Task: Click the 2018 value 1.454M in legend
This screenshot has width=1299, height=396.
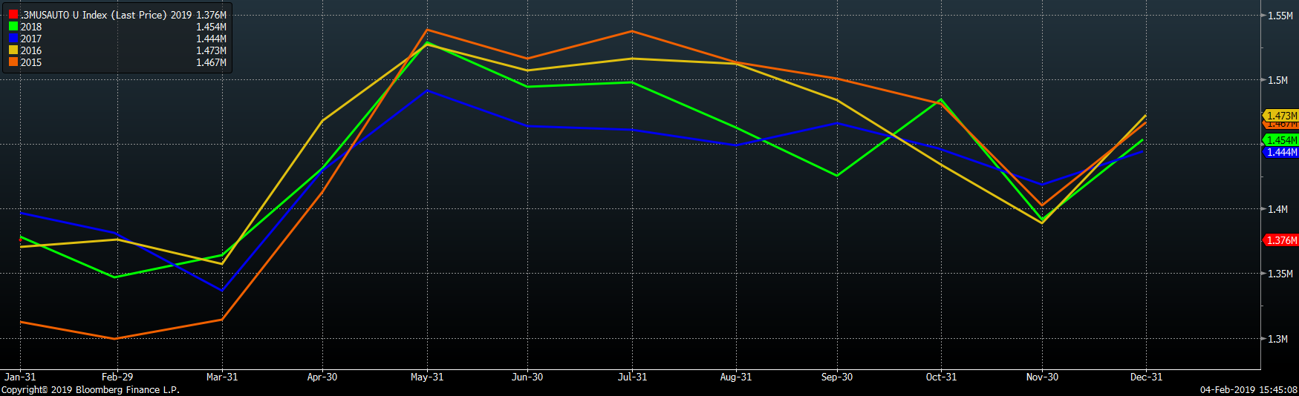Action: pyautogui.click(x=211, y=27)
